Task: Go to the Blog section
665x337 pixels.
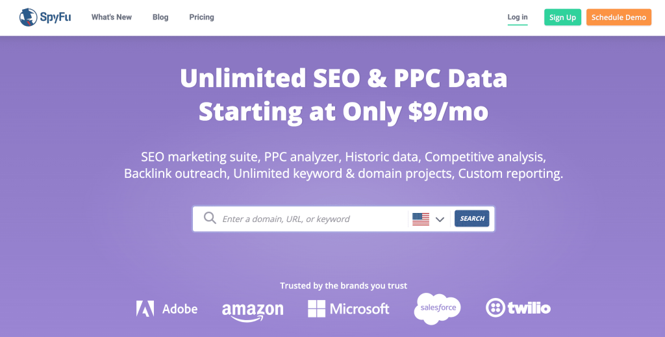Action: tap(160, 17)
